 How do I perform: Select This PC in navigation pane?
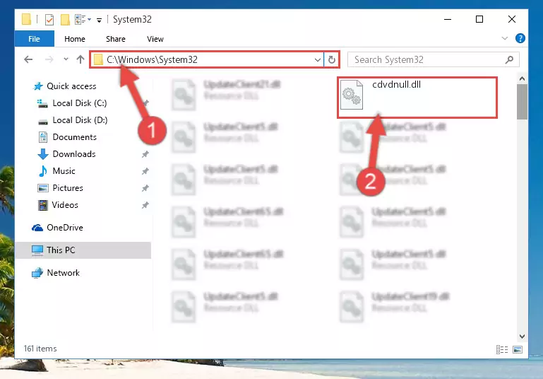click(83, 250)
